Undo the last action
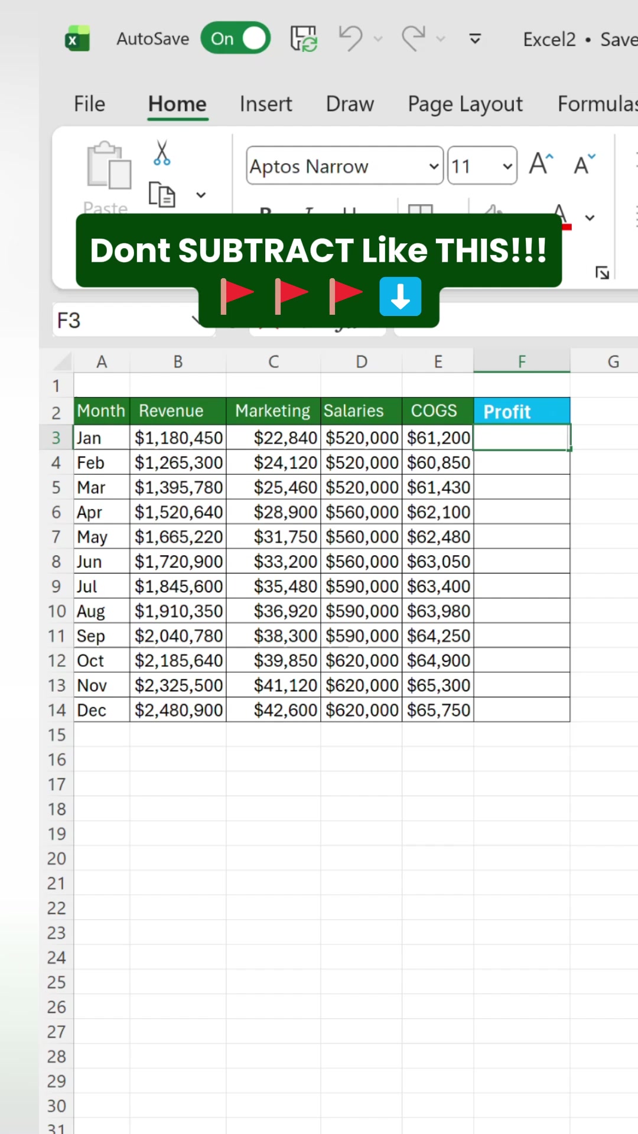This screenshot has width=638, height=1134. click(x=350, y=38)
